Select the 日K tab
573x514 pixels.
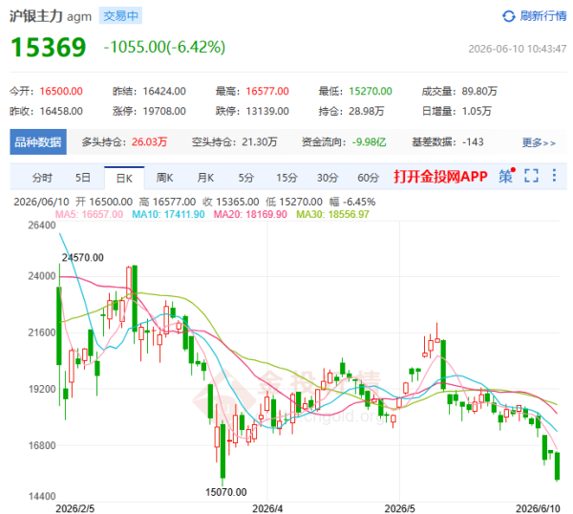(x=124, y=178)
